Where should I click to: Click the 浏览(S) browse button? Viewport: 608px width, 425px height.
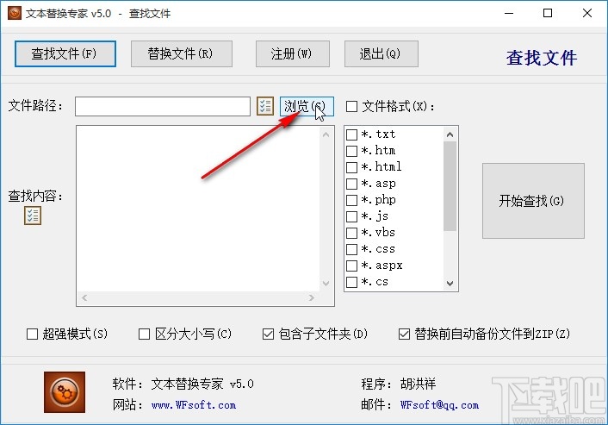tap(307, 106)
